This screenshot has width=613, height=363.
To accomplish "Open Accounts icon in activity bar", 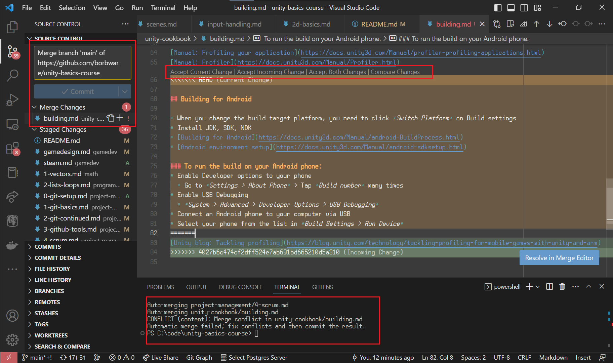I will 12,316.
